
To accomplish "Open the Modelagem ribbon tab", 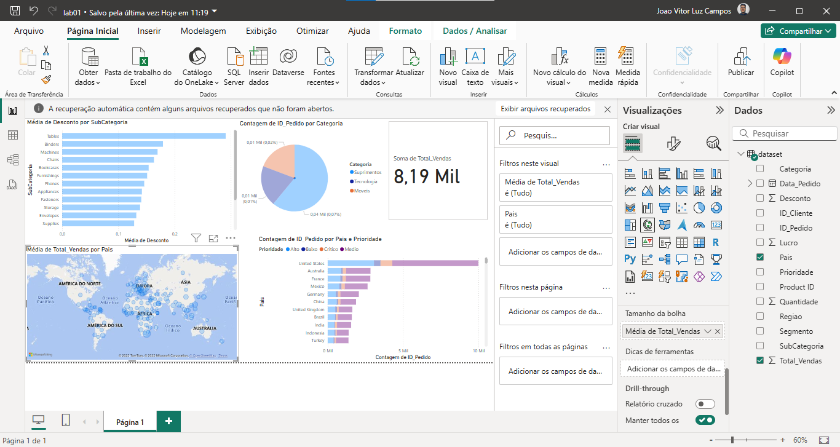I will (x=203, y=31).
